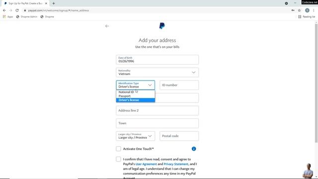Focus the Postal code field
Screen dimensions: 318x179
pyautogui.click(x=179, y=136)
